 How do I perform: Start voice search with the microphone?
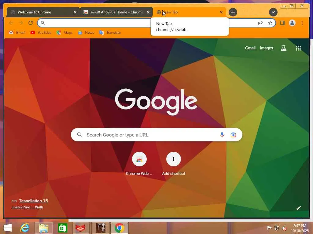pos(222,135)
